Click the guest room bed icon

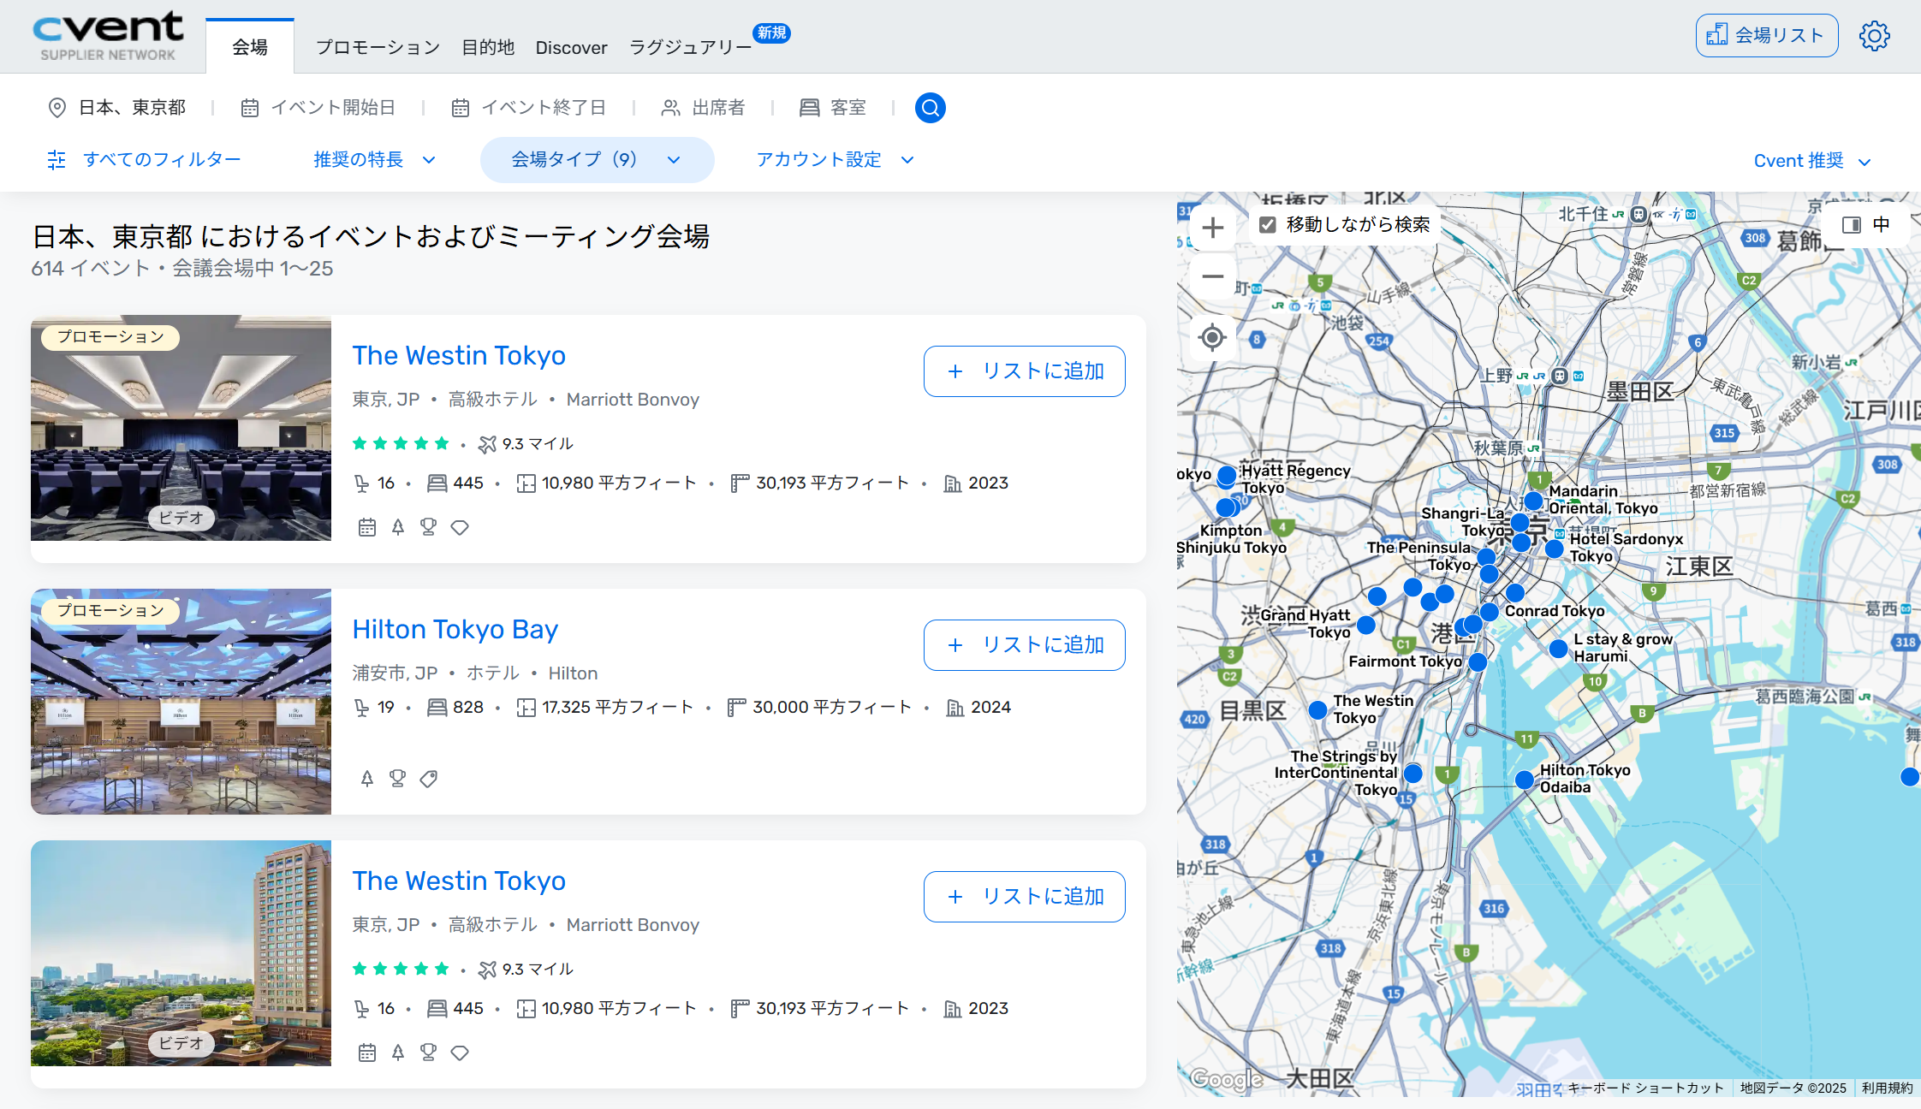coord(809,108)
